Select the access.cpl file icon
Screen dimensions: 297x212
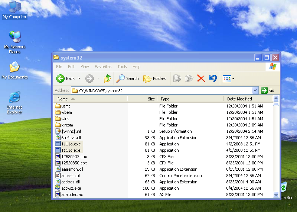pos(58,175)
